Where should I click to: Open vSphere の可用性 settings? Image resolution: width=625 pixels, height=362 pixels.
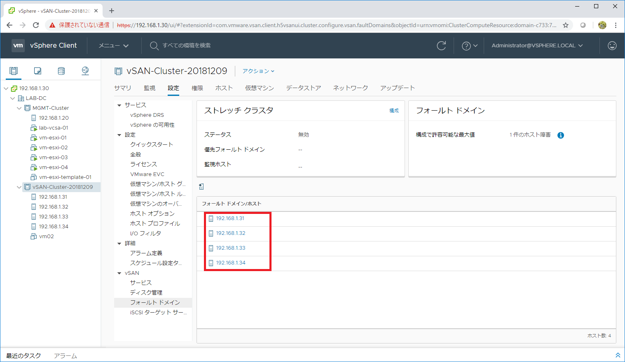152,125
